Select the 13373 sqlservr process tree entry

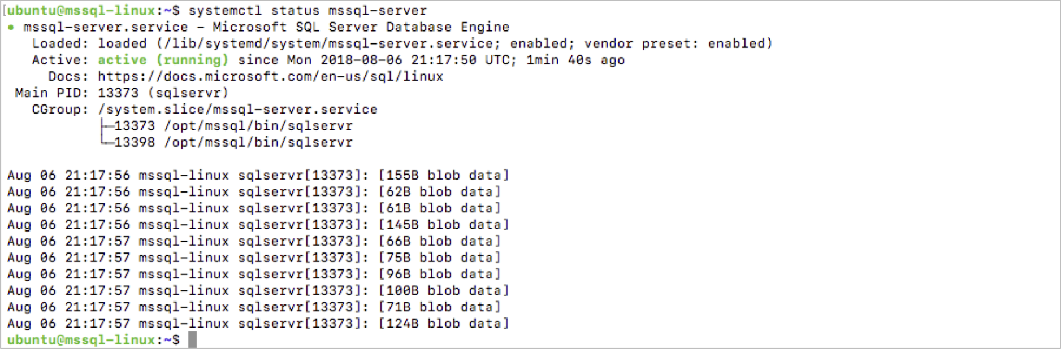click(233, 126)
